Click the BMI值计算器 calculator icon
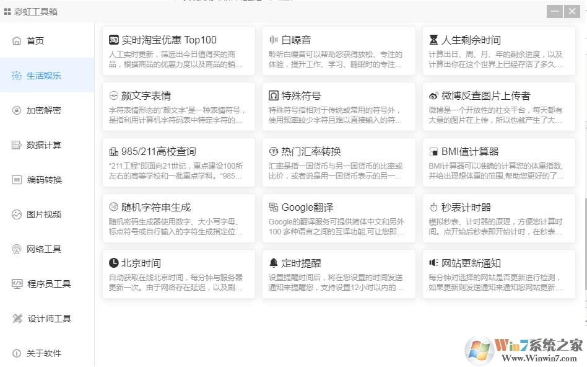The width and height of the screenshot is (587, 367). pyautogui.click(x=435, y=151)
